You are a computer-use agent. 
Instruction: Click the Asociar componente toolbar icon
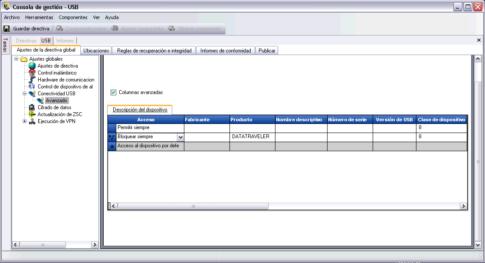115,29
